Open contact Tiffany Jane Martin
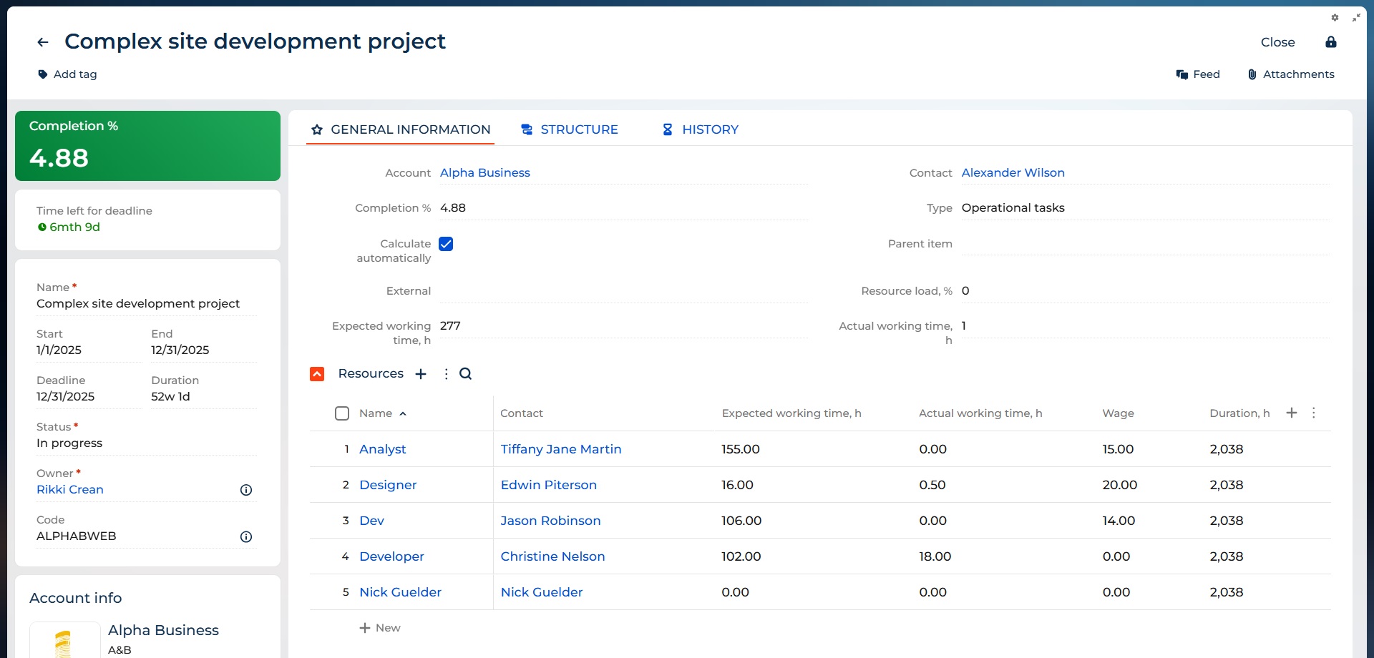Image resolution: width=1374 pixels, height=658 pixels. [561, 449]
